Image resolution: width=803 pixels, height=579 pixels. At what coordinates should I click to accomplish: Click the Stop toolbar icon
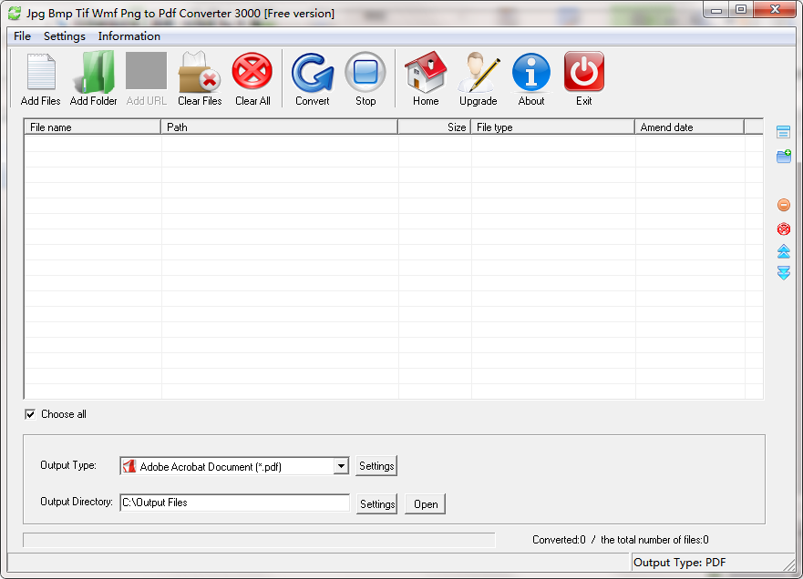[x=365, y=73]
